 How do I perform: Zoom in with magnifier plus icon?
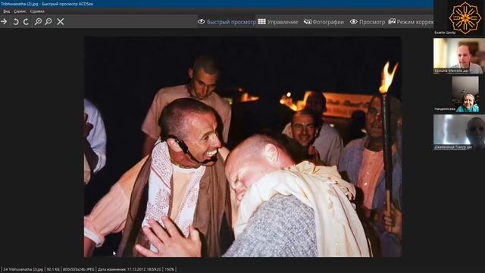click(38, 22)
